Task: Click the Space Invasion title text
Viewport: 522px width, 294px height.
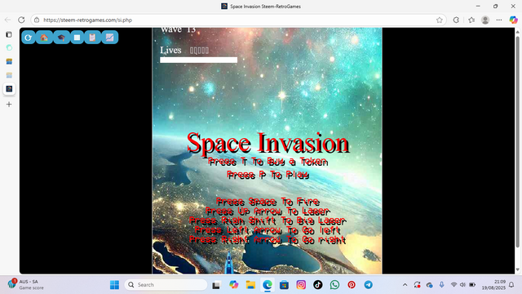Action: pyautogui.click(x=268, y=144)
